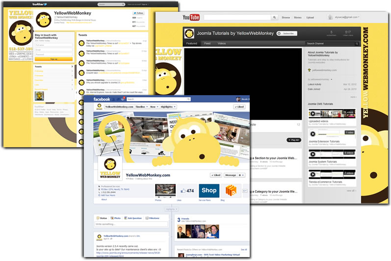Select Milestone in Facebook composer
Image resolution: width=391 pixels, height=261 pixels.
(153, 218)
